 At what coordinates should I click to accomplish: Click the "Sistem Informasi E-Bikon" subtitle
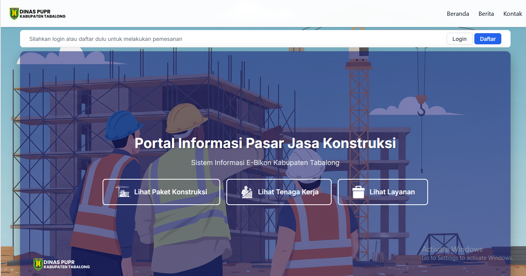point(265,163)
